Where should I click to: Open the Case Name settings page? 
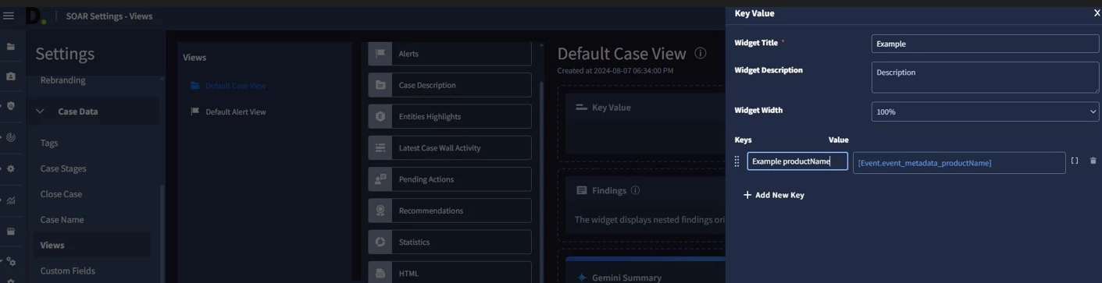(x=62, y=220)
